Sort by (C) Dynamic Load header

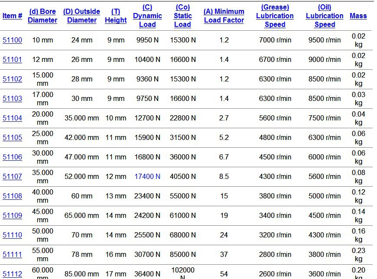coord(147,16)
